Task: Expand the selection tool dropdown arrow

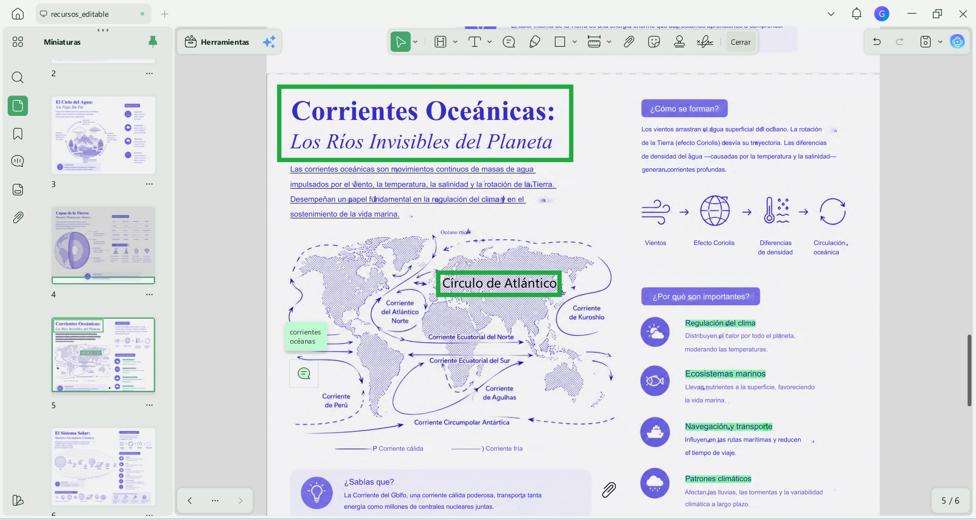Action: [416, 42]
